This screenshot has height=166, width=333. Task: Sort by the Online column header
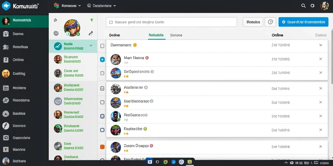click(277, 35)
